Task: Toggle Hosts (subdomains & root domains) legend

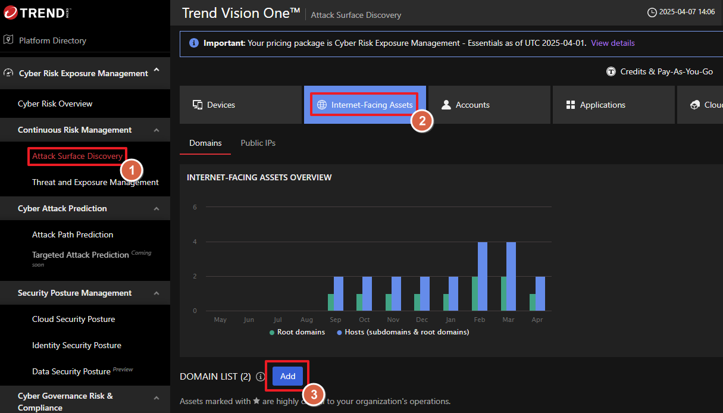Action: coord(402,332)
